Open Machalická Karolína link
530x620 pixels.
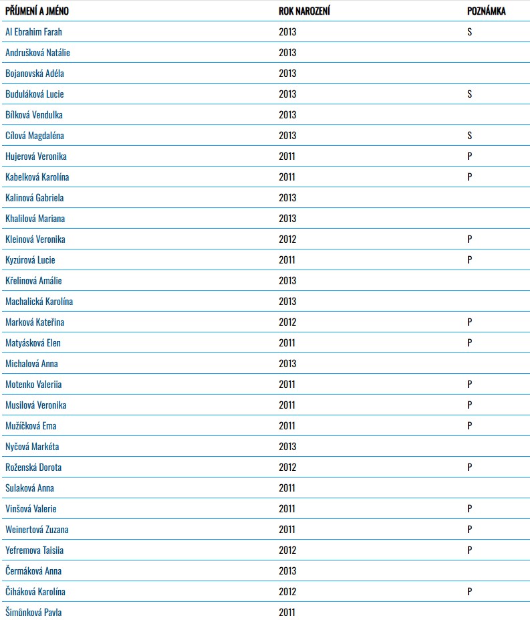click(x=39, y=301)
